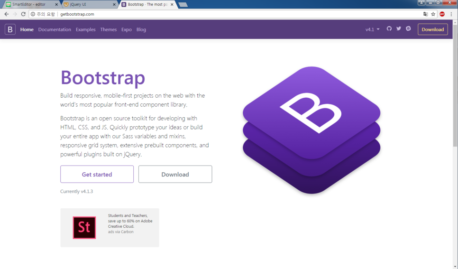Click the navbar Download button

point(432,29)
